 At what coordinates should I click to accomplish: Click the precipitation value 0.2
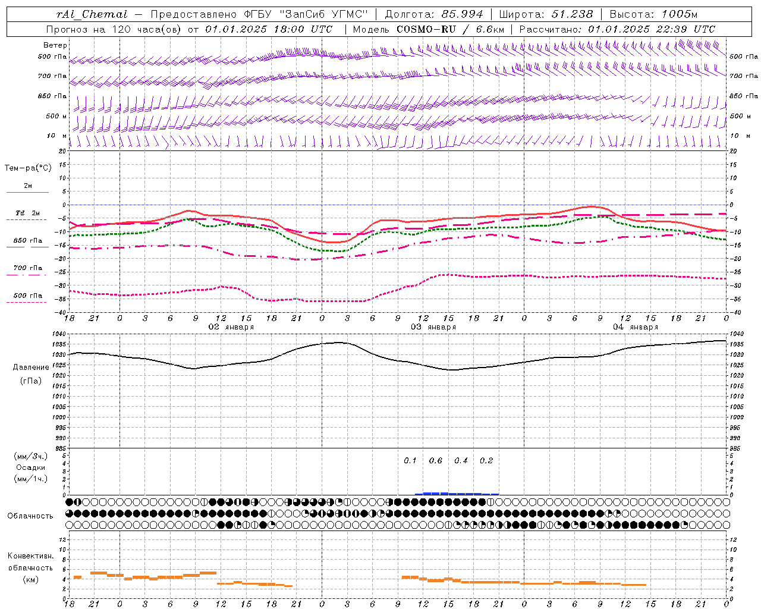point(486,461)
